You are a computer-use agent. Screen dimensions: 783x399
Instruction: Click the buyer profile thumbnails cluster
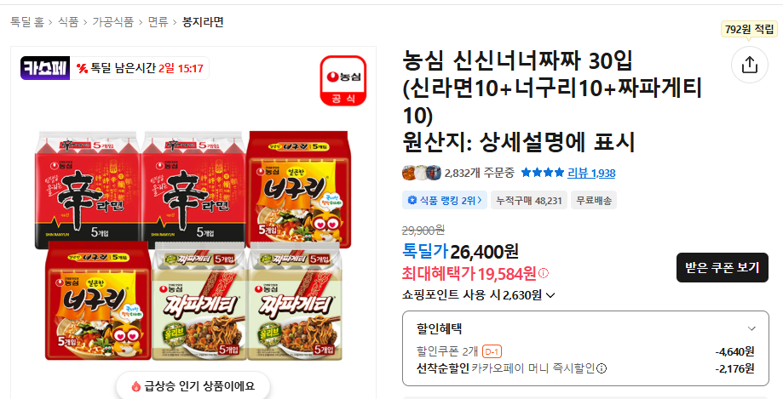pos(422,173)
